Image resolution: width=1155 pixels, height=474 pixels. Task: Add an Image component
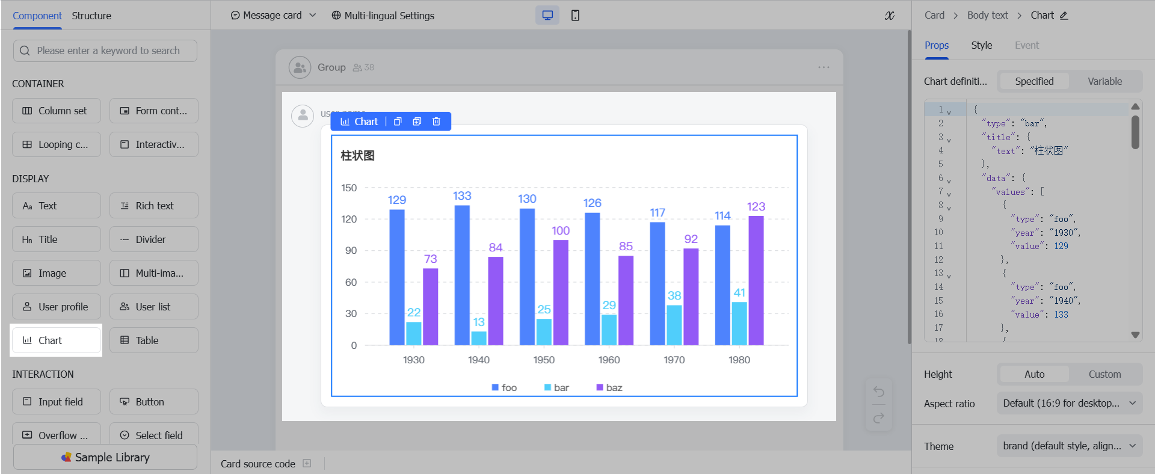pyautogui.click(x=57, y=273)
